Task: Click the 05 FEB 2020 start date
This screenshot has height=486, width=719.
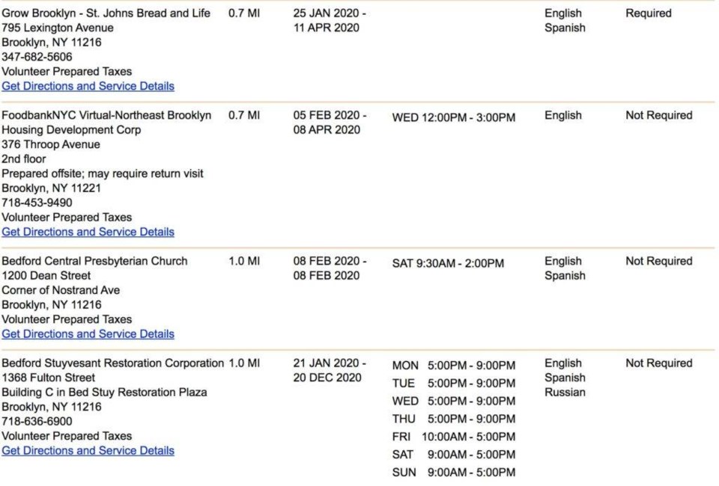Action: tap(330, 115)
